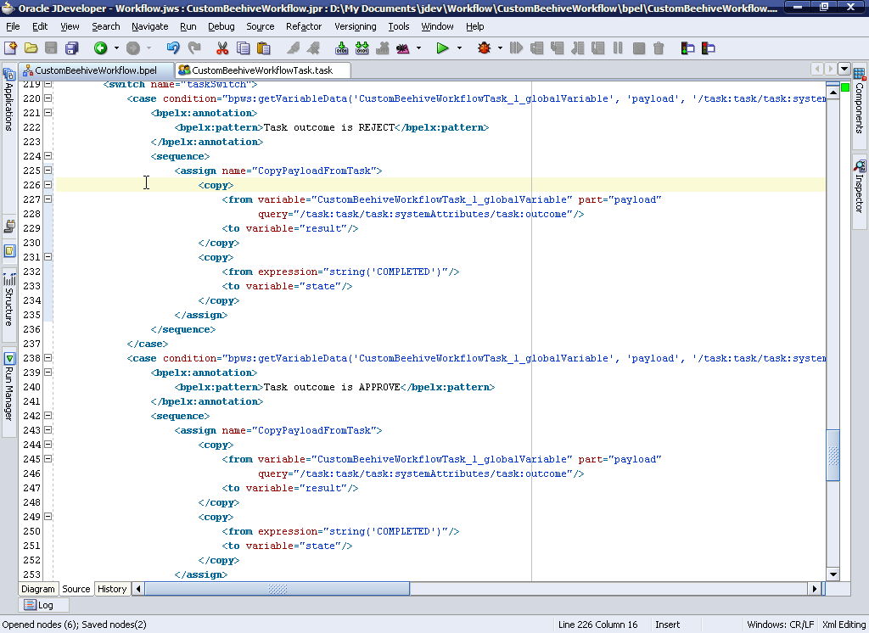Image resolution: width=869 pixels, height=633 pixels.
Task: Switch to the Diagram view tab
Action: click(x=38, y=589)
